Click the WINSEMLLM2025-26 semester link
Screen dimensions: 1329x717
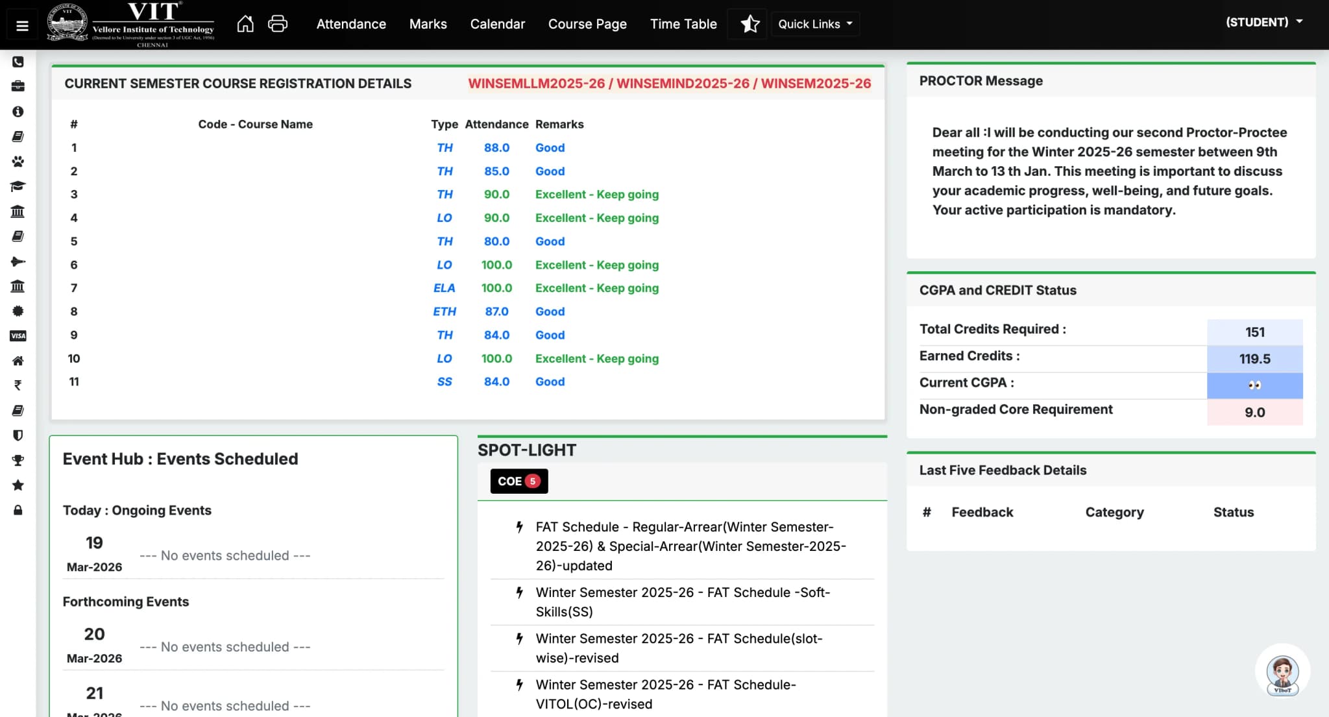(537, 84)
